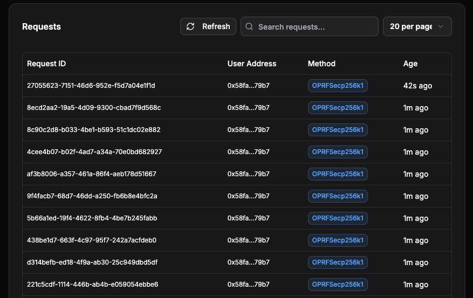Click user address 0x58fa...79b7 in 4cee4b07 row

[248, 152]
